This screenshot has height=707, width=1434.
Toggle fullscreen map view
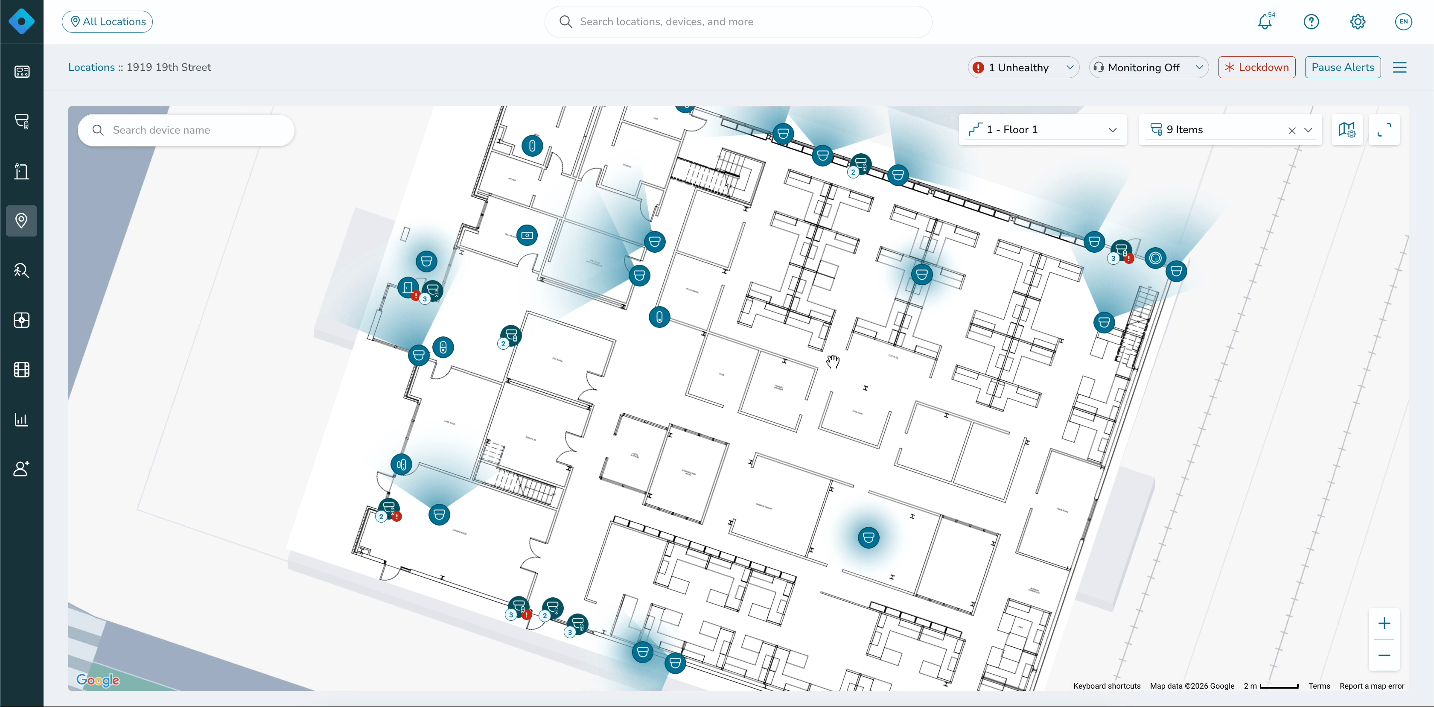[1384, 130]
